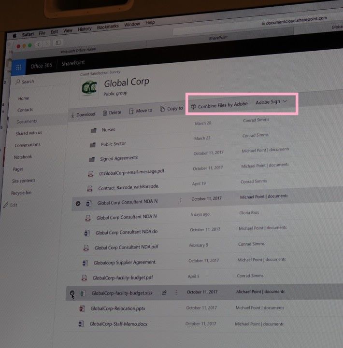Screen dimensions: 343x348
Task: Open the Apple menu
Action: (14, 36)
